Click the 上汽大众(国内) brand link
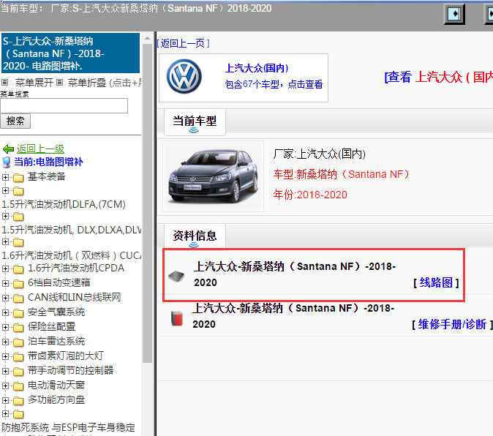The width and height of the screenshot is (493, 436). 257,68
